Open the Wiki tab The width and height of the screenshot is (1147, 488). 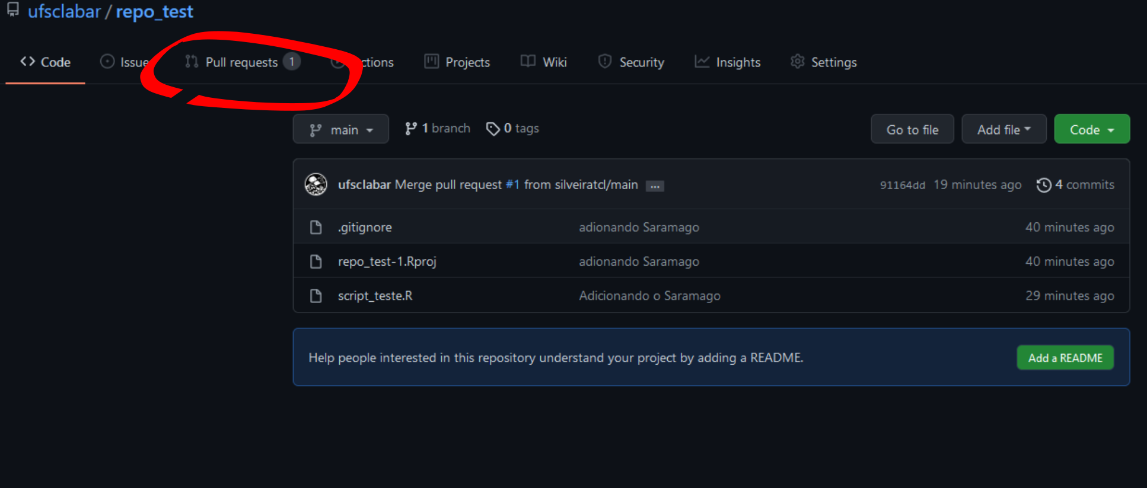[x=544, y=62]
